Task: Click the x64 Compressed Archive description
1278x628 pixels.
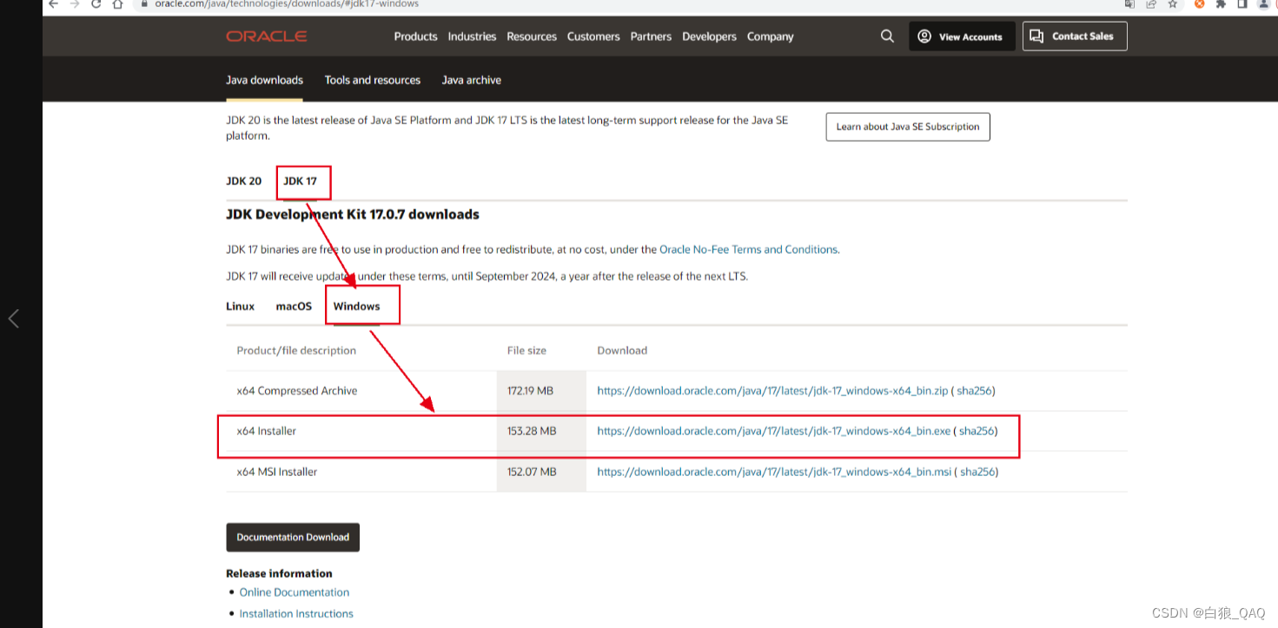Action: point(297,391)
